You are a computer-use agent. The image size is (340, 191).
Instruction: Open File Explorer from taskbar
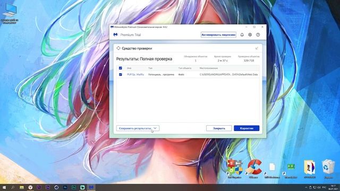(22, 187)
